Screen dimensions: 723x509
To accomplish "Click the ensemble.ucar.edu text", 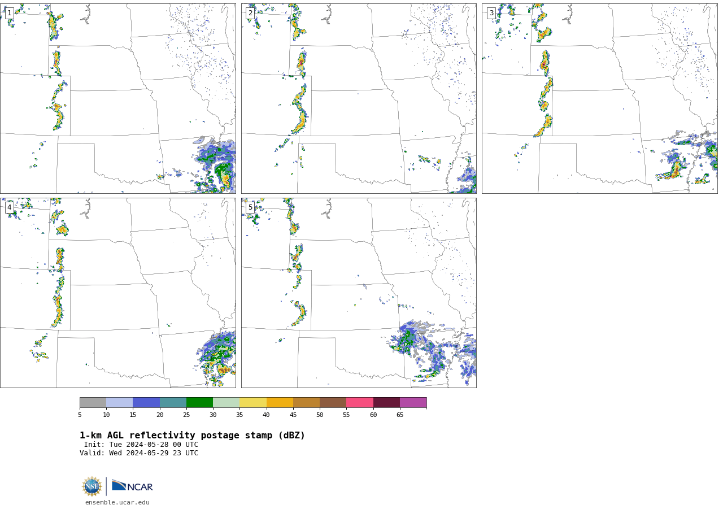I will tap(117, 503).
